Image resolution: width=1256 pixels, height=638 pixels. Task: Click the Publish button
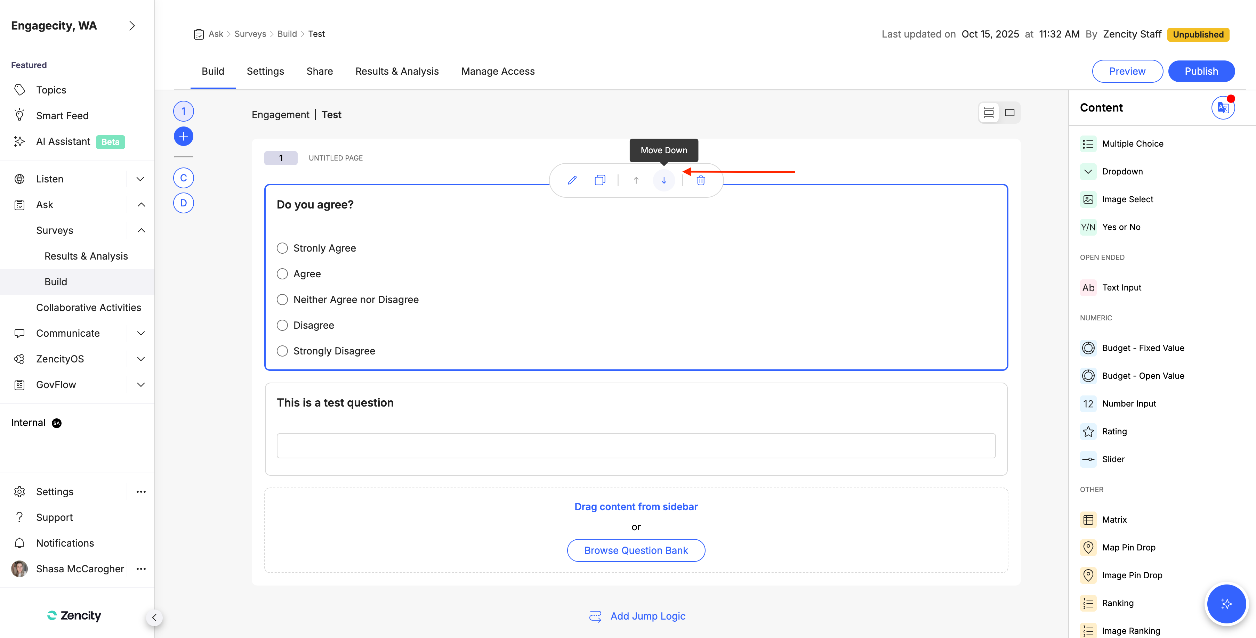click(1201, 71)
